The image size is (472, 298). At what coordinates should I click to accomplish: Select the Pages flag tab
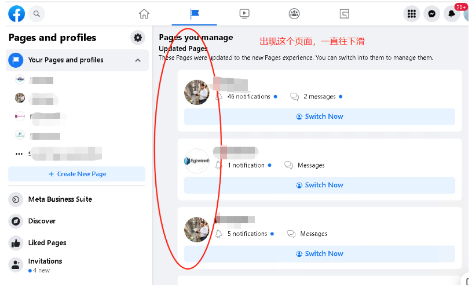pos(195,14)
